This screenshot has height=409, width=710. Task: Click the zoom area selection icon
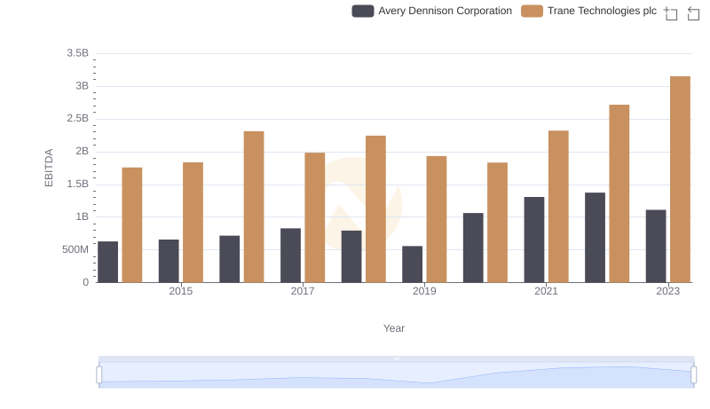click(x=671, y=13)
